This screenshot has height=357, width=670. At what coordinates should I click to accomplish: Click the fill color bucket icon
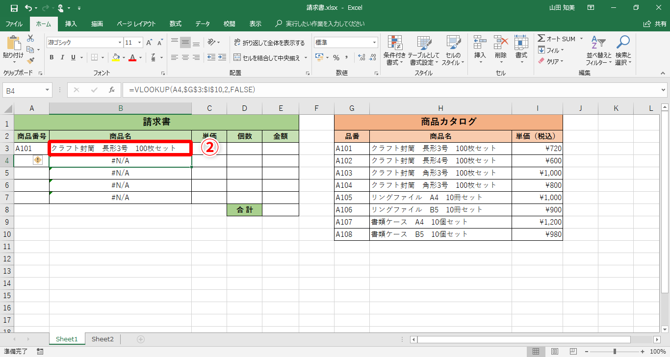(x=116, y=57)
